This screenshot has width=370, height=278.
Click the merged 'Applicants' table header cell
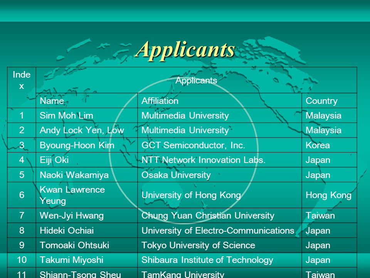point(196,80)
